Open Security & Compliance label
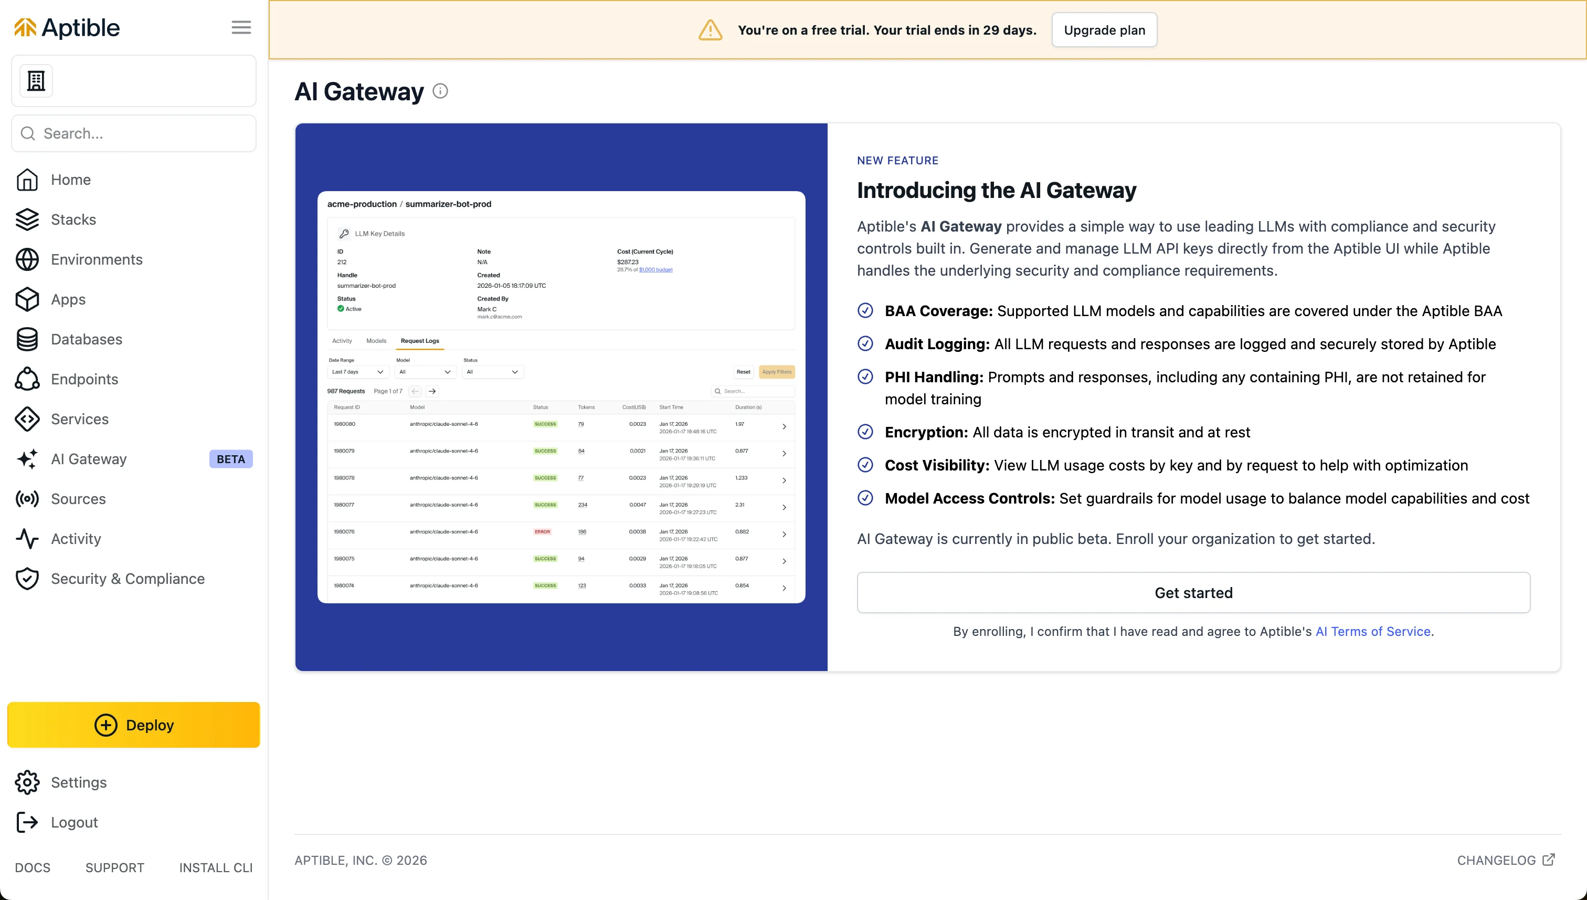This screenshot has width=1587, height=900. 128,579
